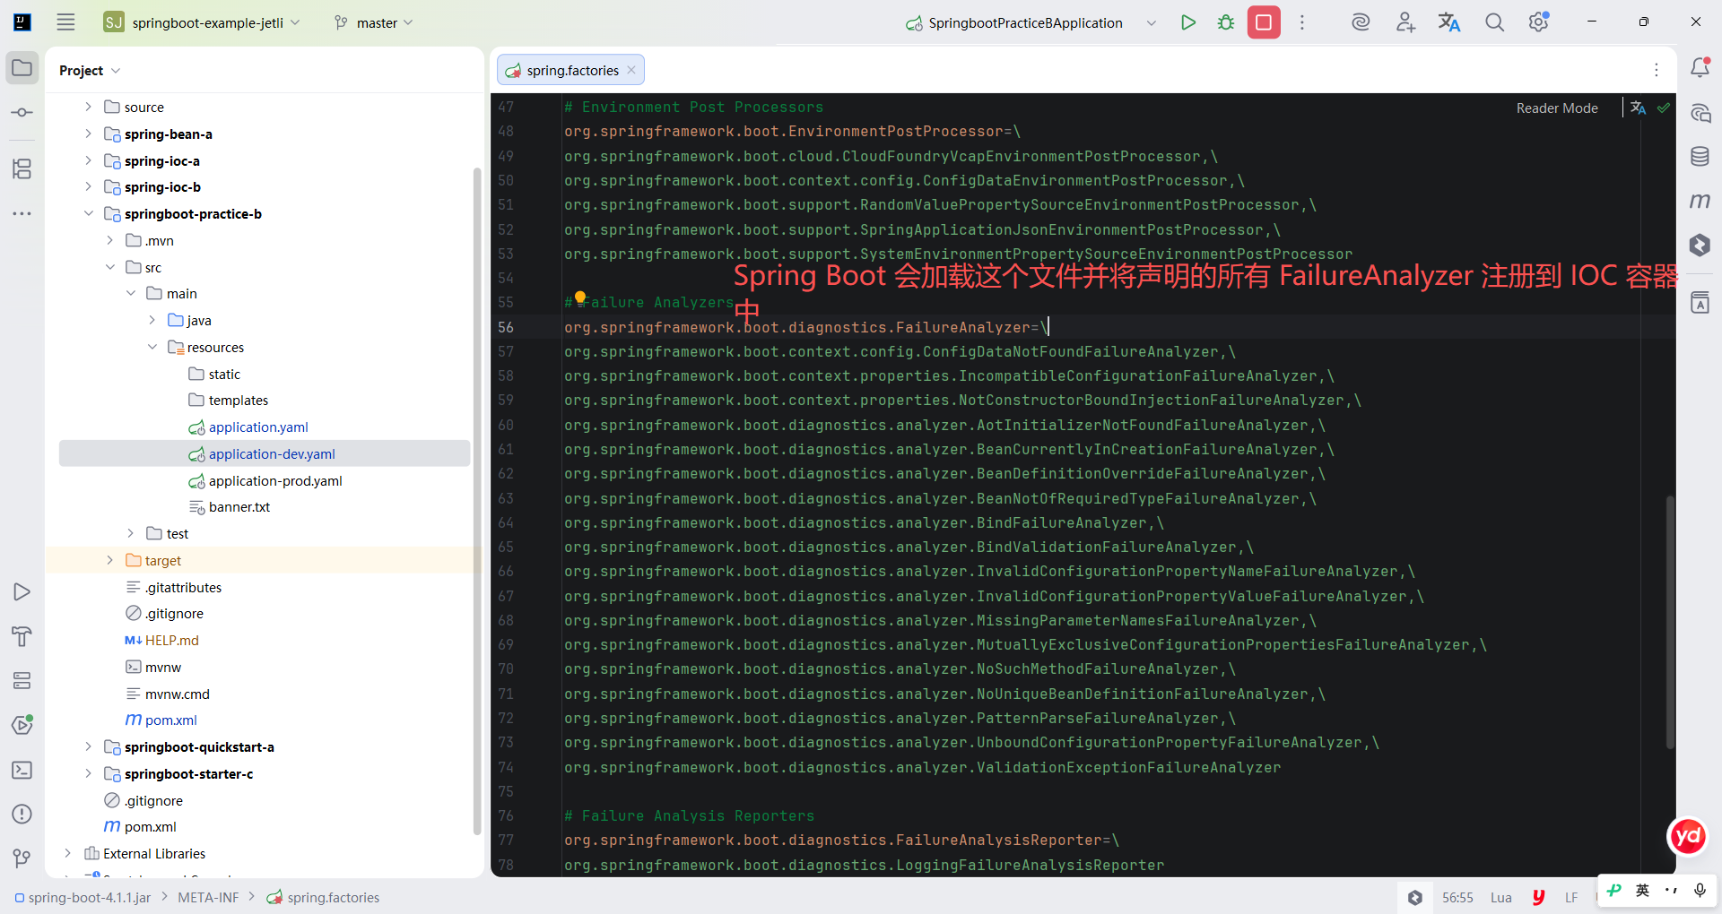Screen dimensions: 1722x914
Task: Select application-prod.yaml file
Action: click(x=275, y=481)
